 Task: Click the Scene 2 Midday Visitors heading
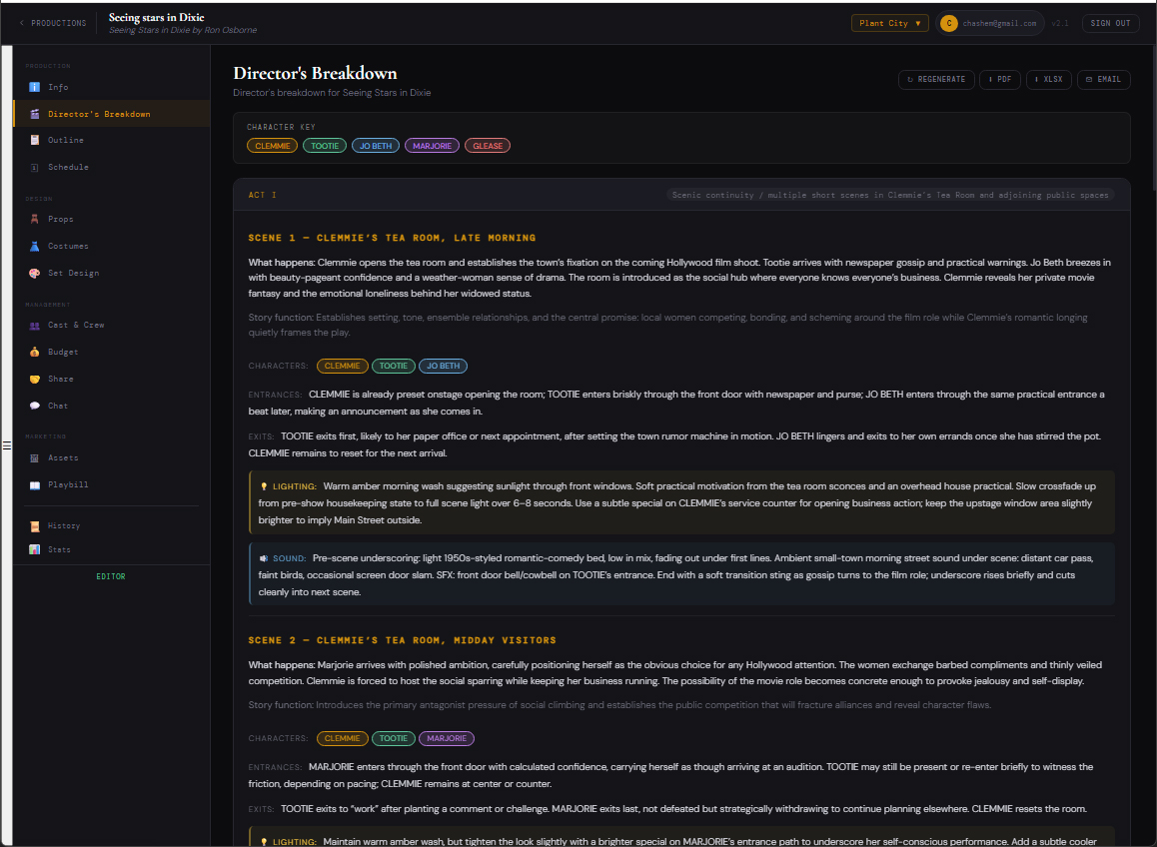tap(402, 640)
